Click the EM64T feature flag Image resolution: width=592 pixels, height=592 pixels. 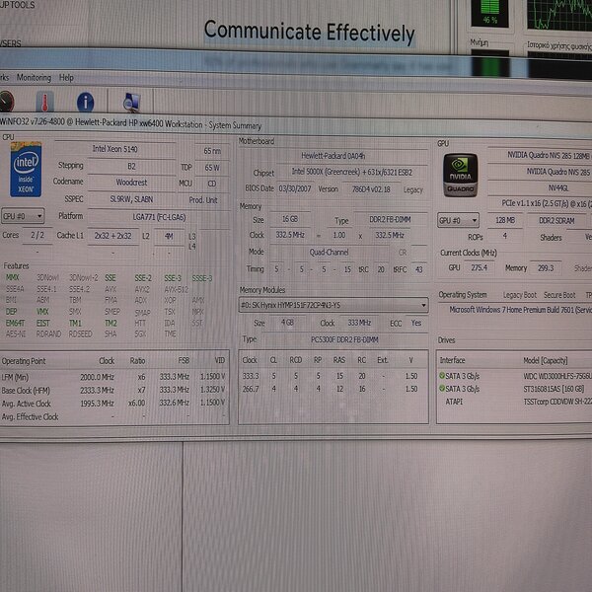pos(15,323)
